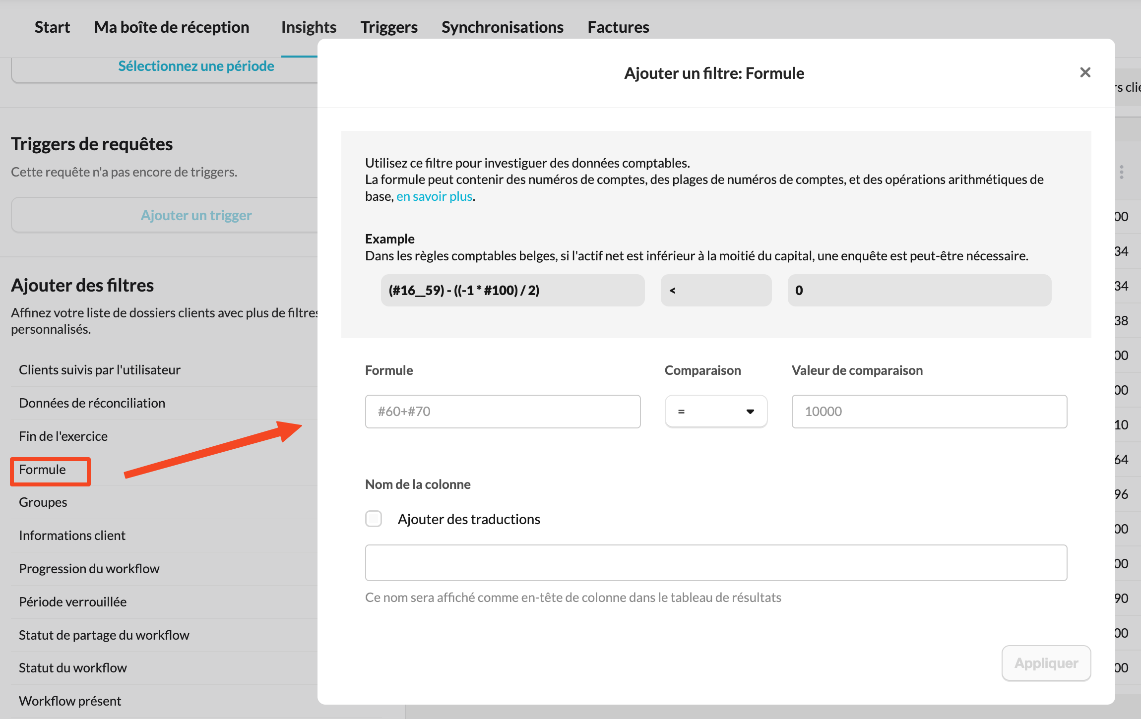Switch to the Insights tab
This screenshot has width=1141, height=719.
tap(309, 27)
